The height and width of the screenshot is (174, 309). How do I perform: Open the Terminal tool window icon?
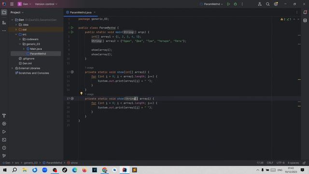click(x=4, y=140)
